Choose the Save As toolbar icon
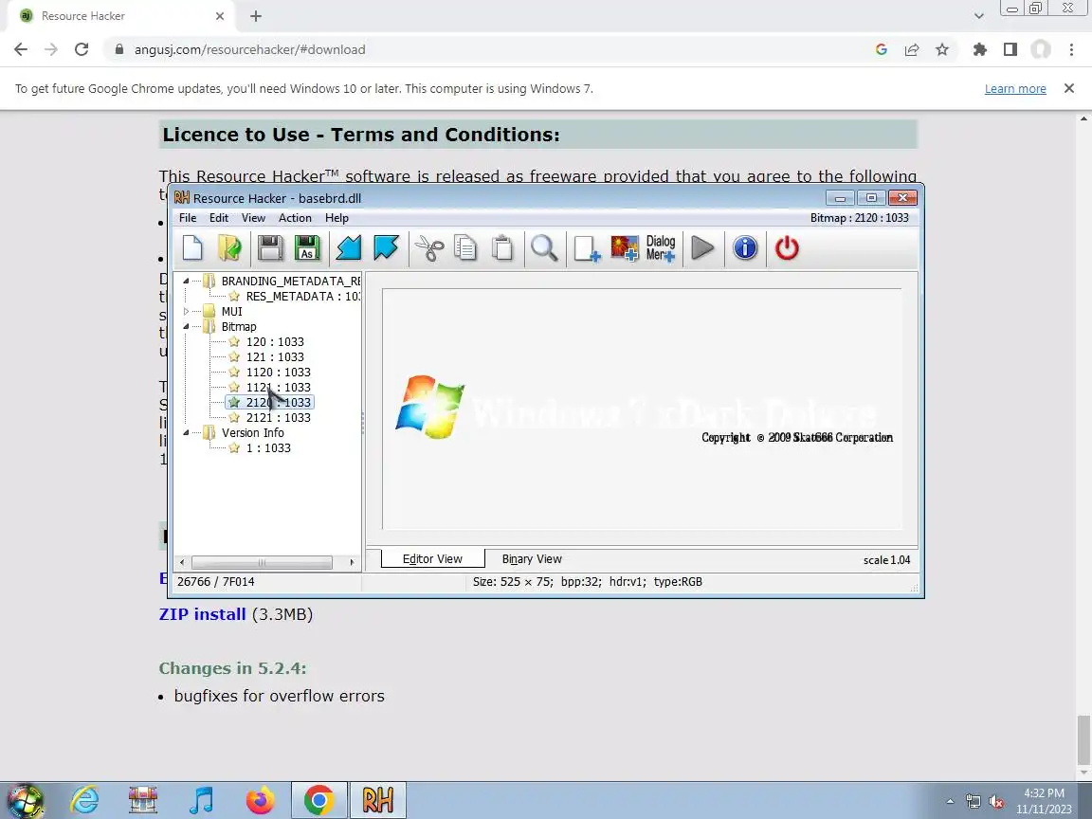Viewport: 1092px width, 819px height. pyautogui.click(x=306, y=248)
